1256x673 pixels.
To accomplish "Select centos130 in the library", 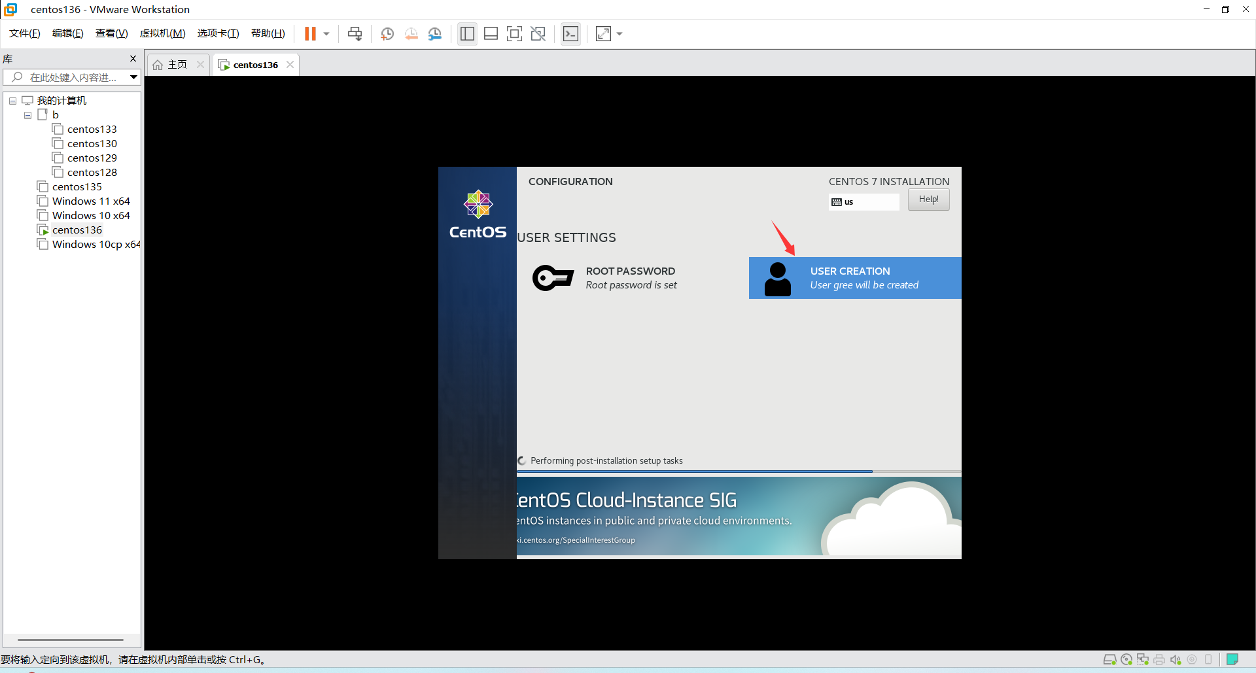I will point(92,143).
